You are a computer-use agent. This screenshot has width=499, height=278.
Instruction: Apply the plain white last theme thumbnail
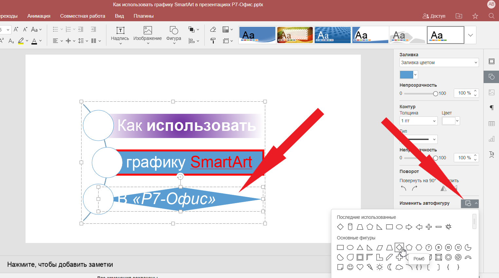point(446,35)
